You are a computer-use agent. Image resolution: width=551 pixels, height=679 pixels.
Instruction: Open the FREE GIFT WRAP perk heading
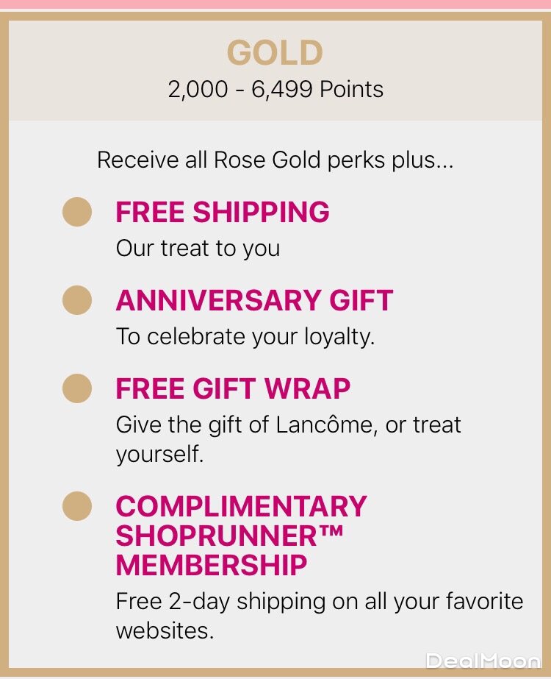[x=233, y=388]
